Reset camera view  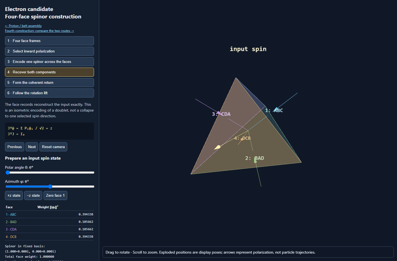(x=53, y=147)
